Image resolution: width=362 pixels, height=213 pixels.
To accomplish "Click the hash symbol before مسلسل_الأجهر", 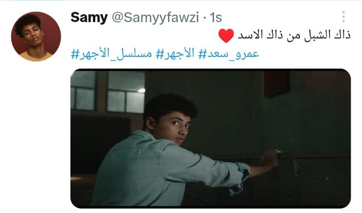I will (x=75, y=55).
